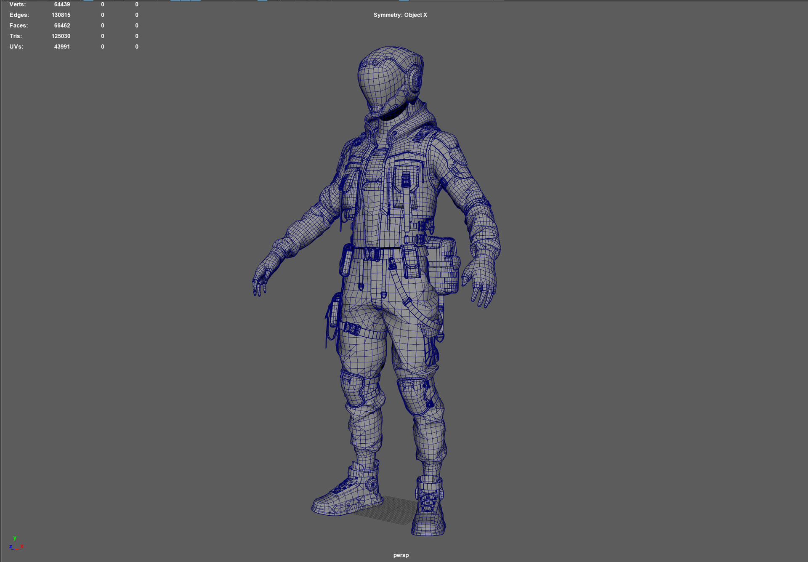Click the Verts label in poly count HUD

tap(17, 4)
